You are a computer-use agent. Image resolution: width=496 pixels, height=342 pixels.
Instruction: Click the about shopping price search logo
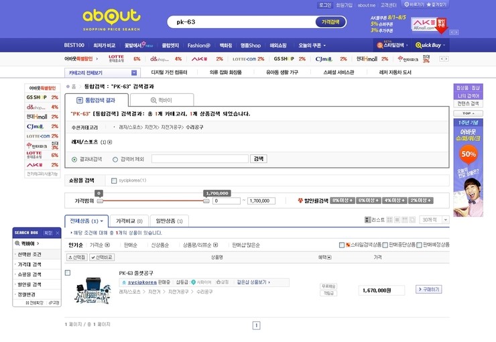click(111, 19)
